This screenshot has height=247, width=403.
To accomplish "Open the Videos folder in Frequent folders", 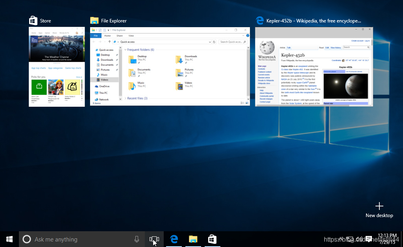I will pyautogui.click(x=184, y=86).
